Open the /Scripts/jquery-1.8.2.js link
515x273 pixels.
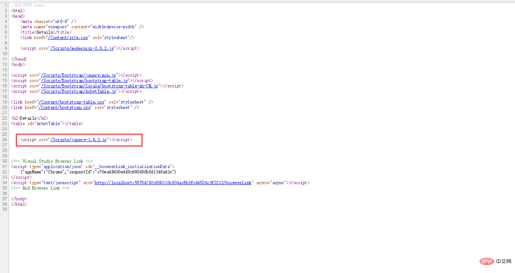pyautogui.click(x=79, y=140)
